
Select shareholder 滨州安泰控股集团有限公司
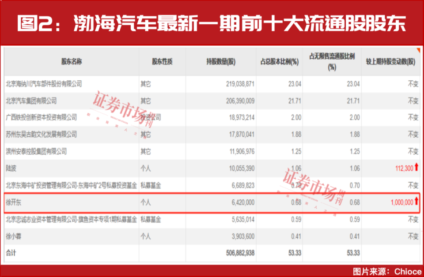(x=36, y=151)
